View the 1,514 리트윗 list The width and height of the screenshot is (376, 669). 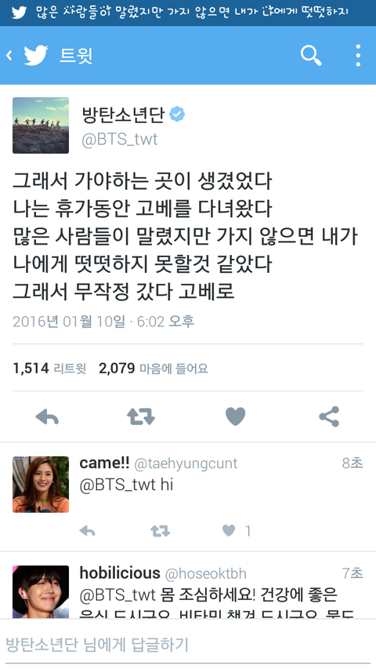pyautogui.click(x=49, y=368)
